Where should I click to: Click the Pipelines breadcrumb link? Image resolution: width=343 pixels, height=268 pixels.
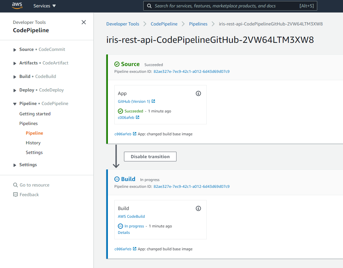click(x=198, y=24)
